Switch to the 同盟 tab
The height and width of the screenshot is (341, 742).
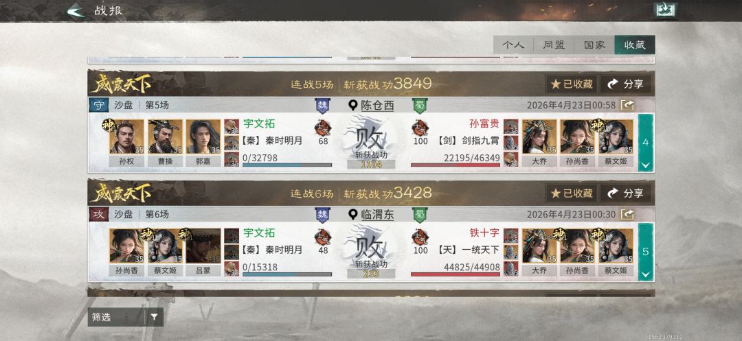[x=554, y=45]
